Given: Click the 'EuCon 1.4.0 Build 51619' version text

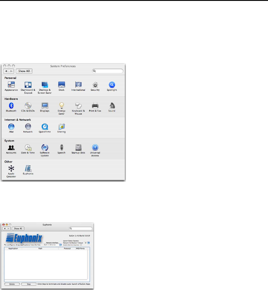Looking at the screenshot, I should tap(79, 236).
